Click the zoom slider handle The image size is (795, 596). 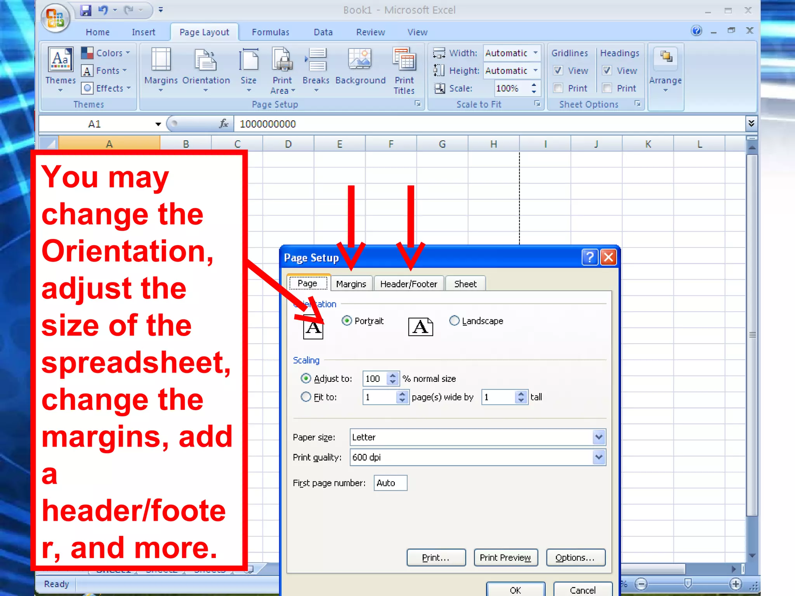pyautogui.click(x=688, y=583)
